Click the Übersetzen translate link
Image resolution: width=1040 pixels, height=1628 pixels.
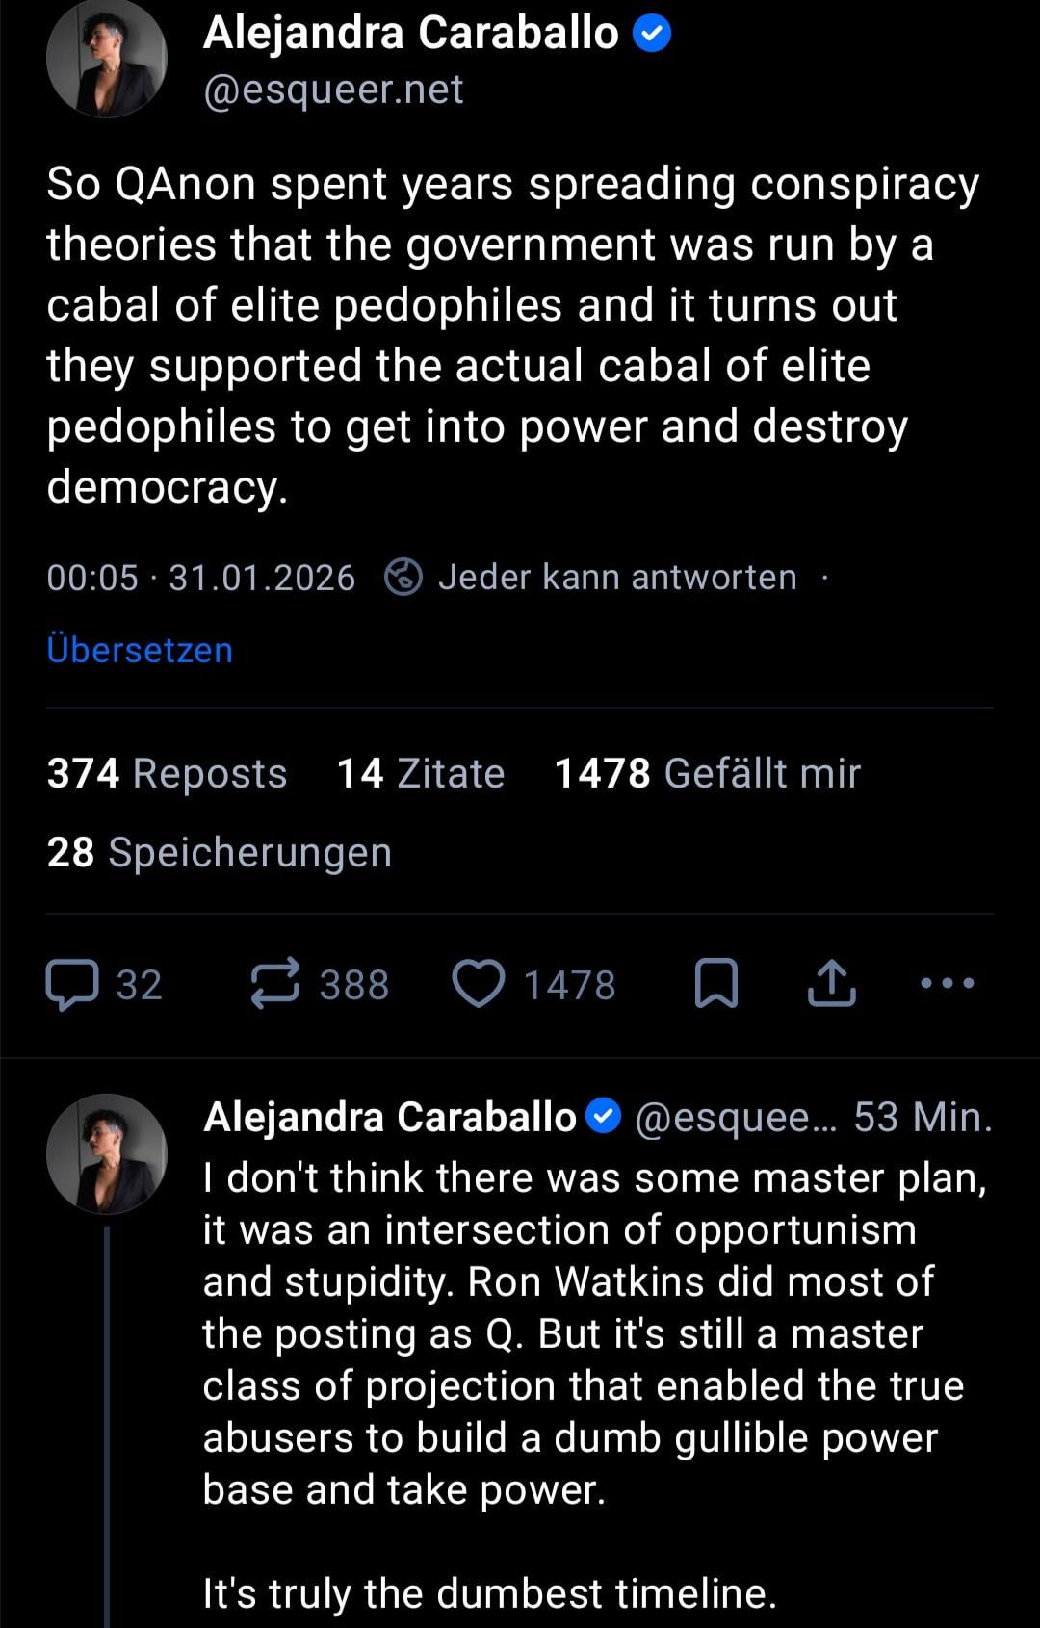[x=140, y=651]
